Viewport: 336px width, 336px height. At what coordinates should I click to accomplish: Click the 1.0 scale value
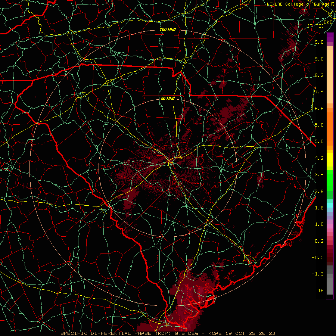tap(319, 224)
